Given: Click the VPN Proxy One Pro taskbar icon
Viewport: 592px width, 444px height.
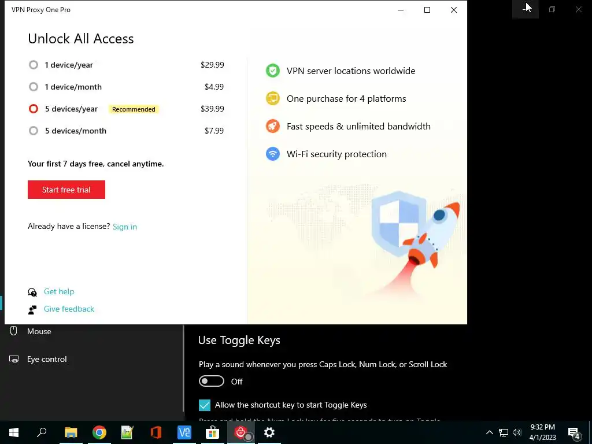Looking at the screenshot, I should 241,432.
